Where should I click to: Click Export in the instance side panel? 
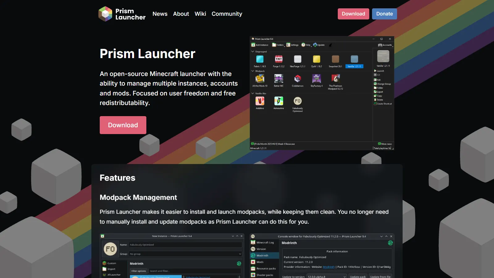[379, 92]
